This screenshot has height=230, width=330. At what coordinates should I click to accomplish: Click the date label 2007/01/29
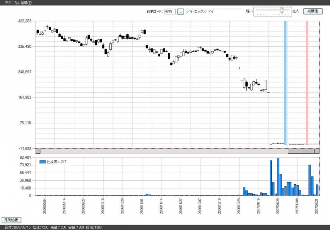point(278,207)
